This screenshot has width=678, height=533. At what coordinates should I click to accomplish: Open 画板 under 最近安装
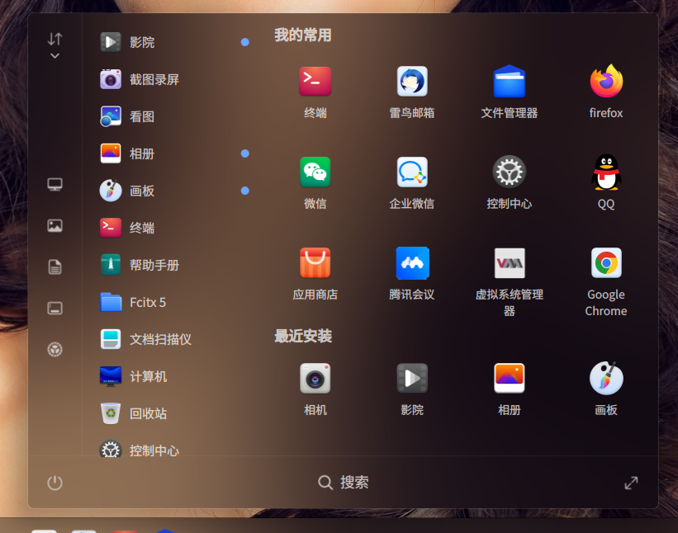(x=606, y=379)
